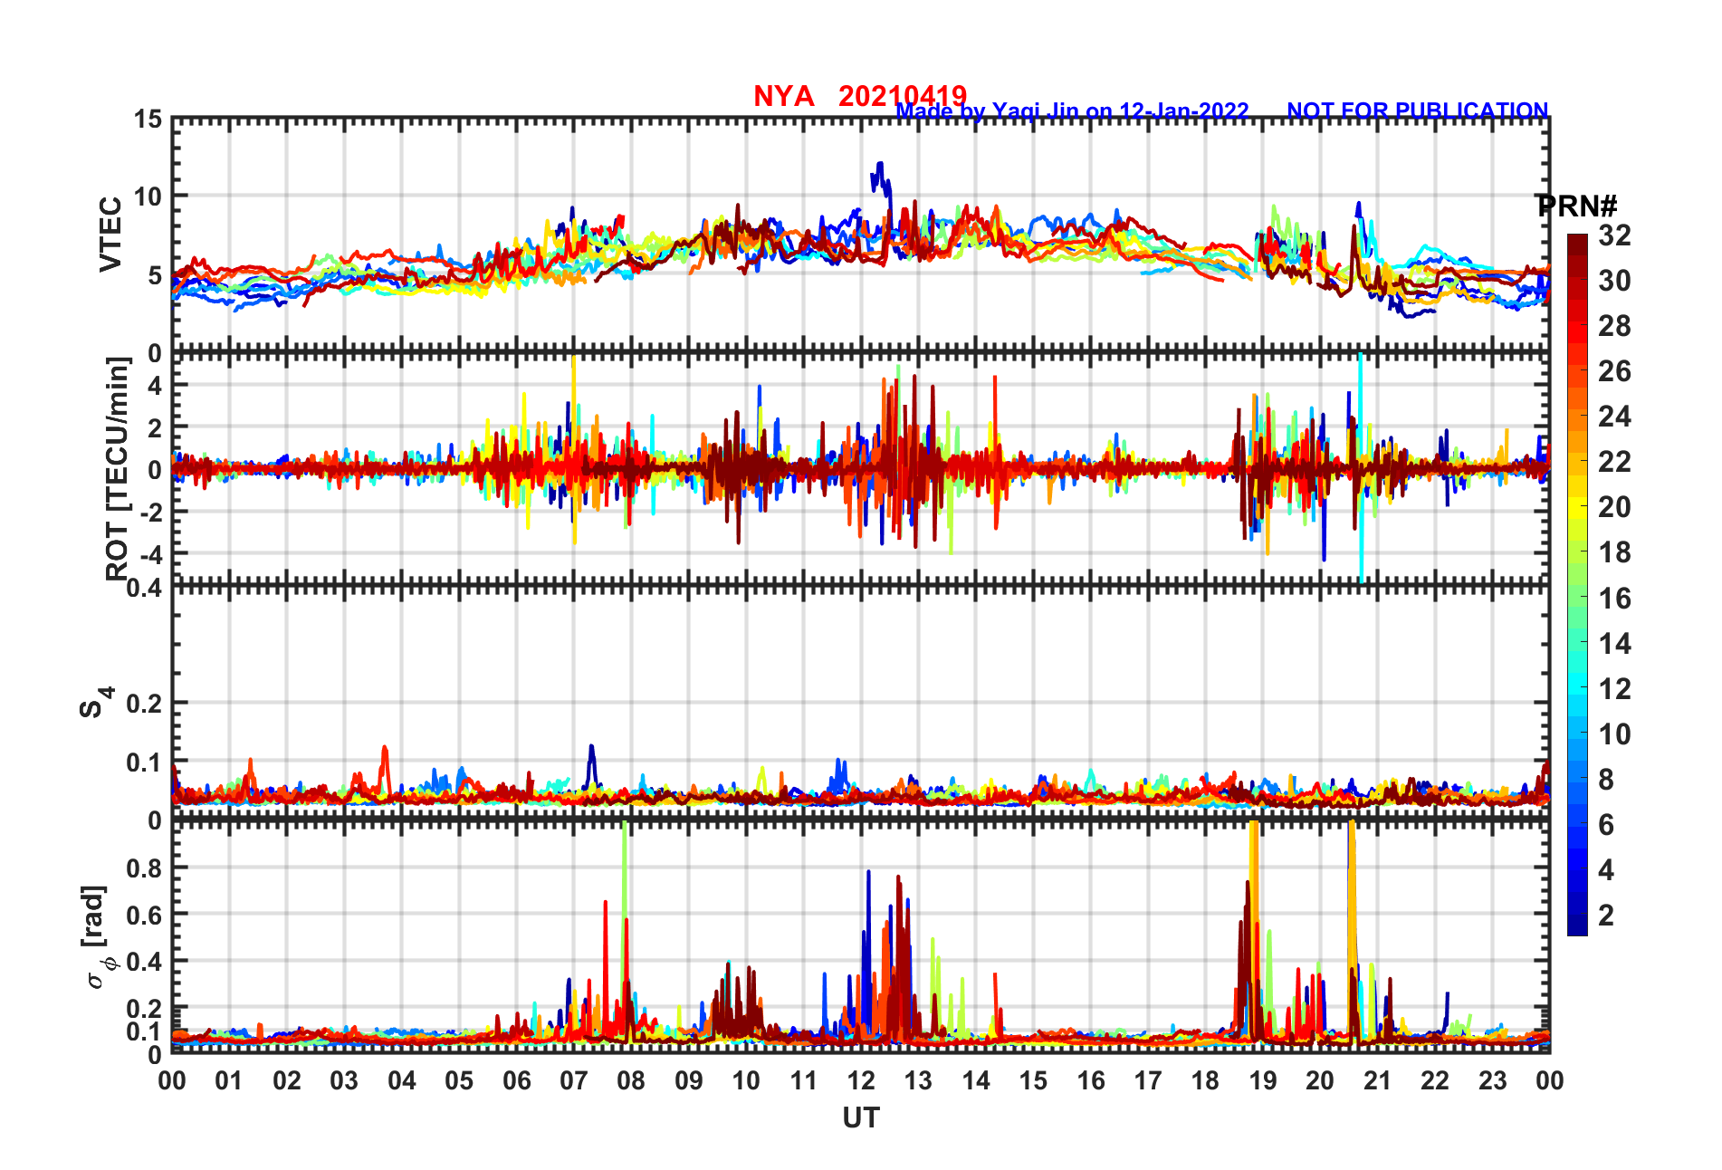Click colorbar tick label 2
The height and width of the screenshot is (1170, 1722).
point(1606,915)
